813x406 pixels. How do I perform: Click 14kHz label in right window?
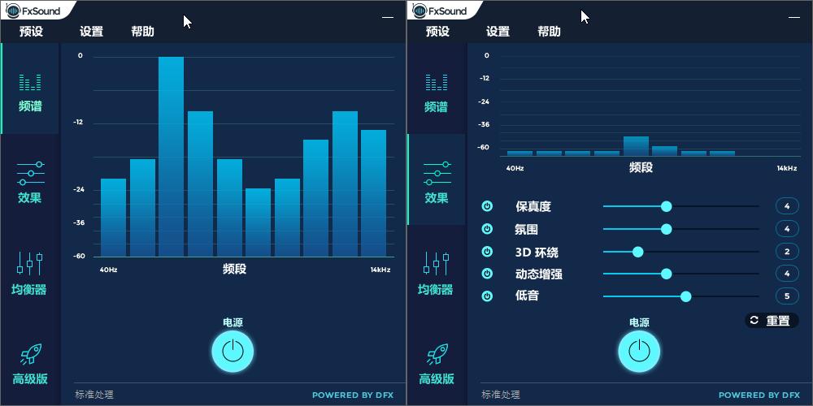[787, 168]
